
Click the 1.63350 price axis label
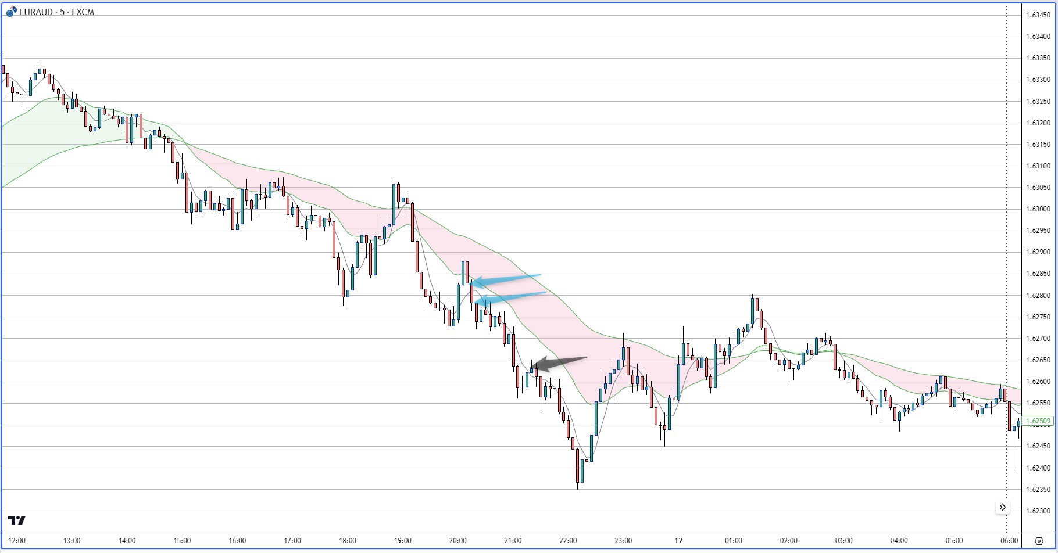pos(1038,58)
